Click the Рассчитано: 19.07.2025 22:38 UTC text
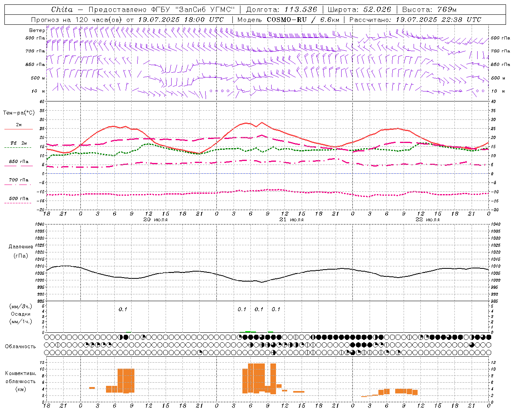Viewport: 512px width, 409px height. click(415, 20)
